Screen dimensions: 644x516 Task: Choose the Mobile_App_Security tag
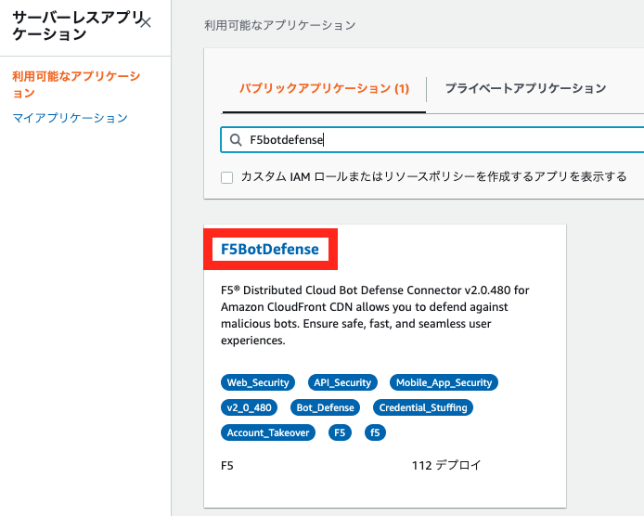(444, 382)
